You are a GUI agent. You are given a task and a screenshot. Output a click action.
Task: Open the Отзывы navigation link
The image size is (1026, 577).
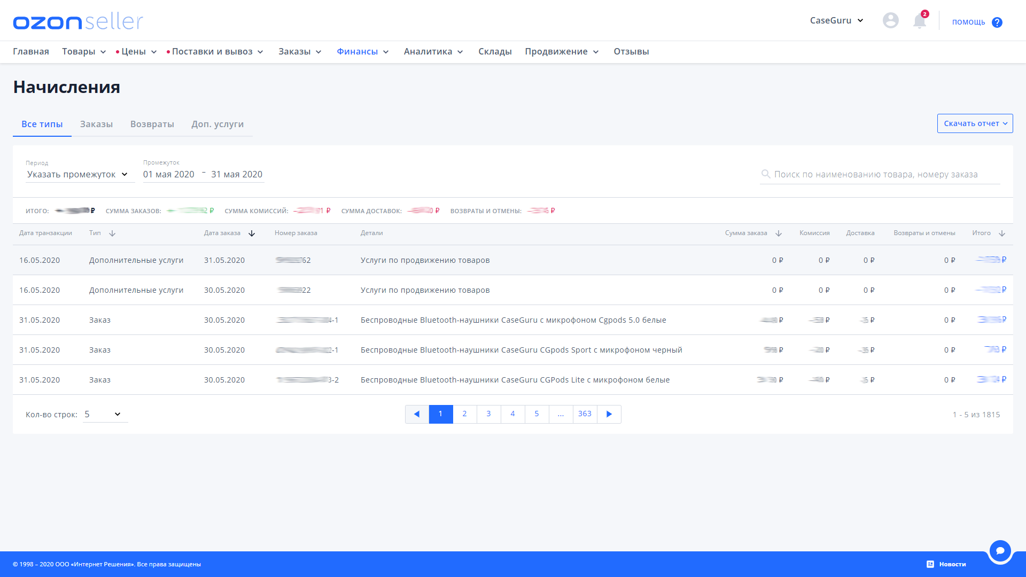pos(631,52)
